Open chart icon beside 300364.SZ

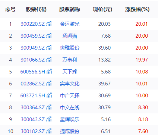click(x=49, y=107)
